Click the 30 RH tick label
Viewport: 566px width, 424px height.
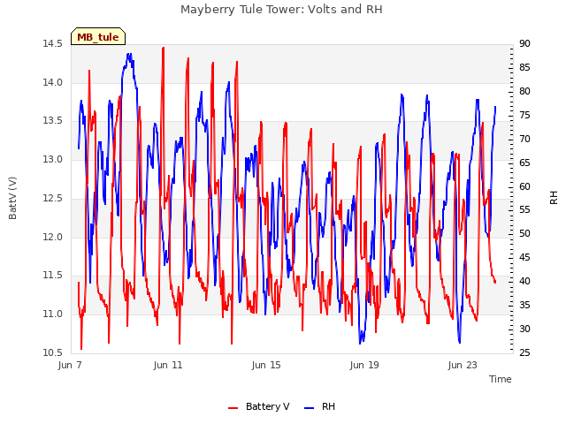(524, 329)
